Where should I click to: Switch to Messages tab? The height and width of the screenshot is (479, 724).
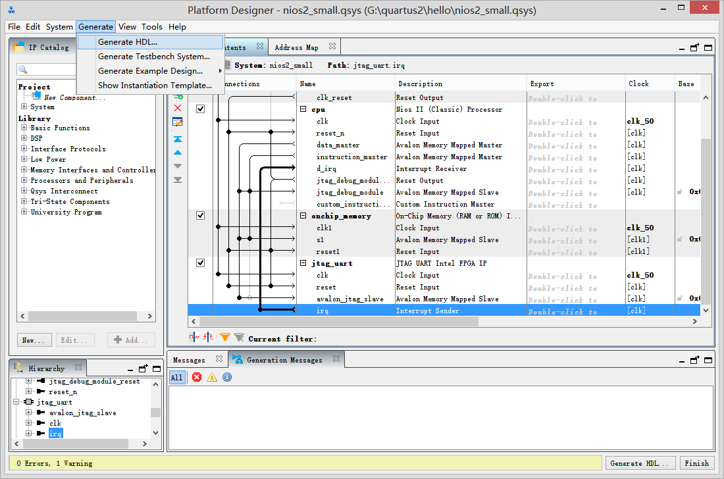point(189,360)
